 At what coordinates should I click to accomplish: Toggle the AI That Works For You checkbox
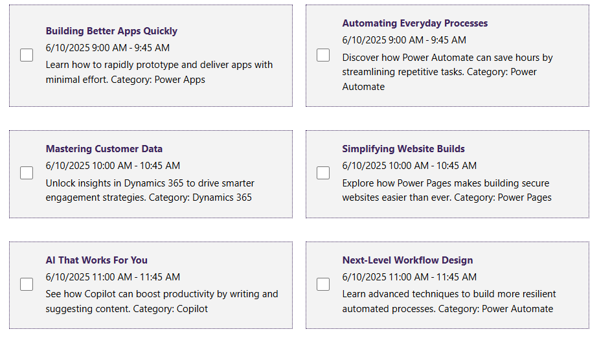pos(27,284)
